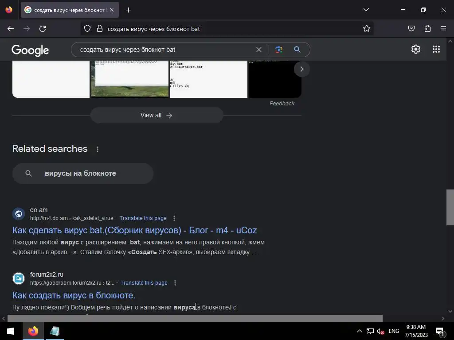The image size is (454, 340).
Task: Click the second pinned app in the taskbar
Action: click(x=55, y=331)
